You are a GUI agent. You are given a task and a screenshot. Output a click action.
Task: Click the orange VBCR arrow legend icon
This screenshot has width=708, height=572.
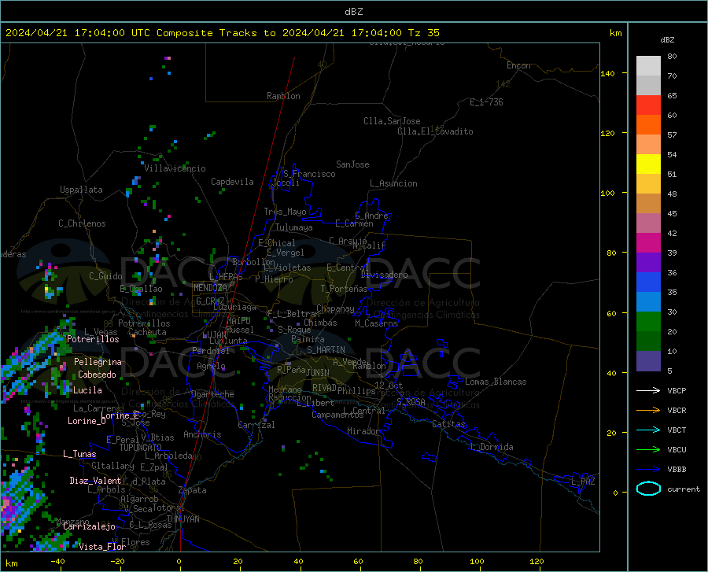648,410
